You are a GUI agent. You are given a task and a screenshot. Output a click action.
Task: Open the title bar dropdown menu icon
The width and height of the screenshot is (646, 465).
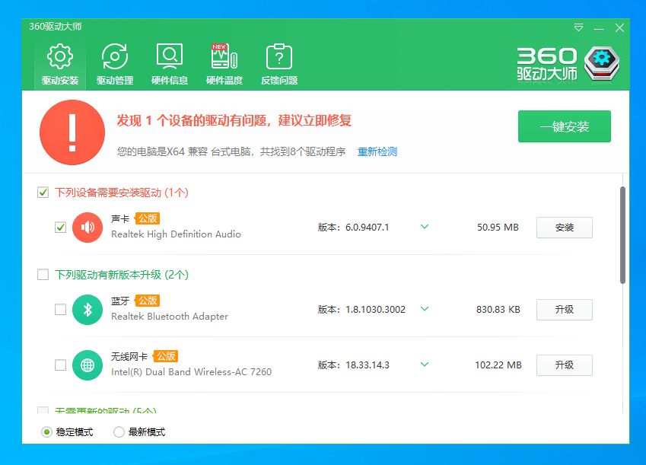click(578, 28)
